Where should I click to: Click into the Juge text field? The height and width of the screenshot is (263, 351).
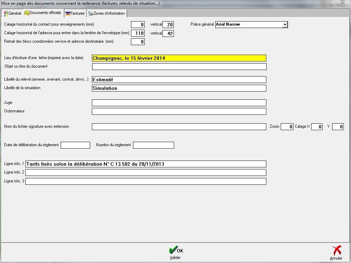pyautogui.click(x=179, y=103)
